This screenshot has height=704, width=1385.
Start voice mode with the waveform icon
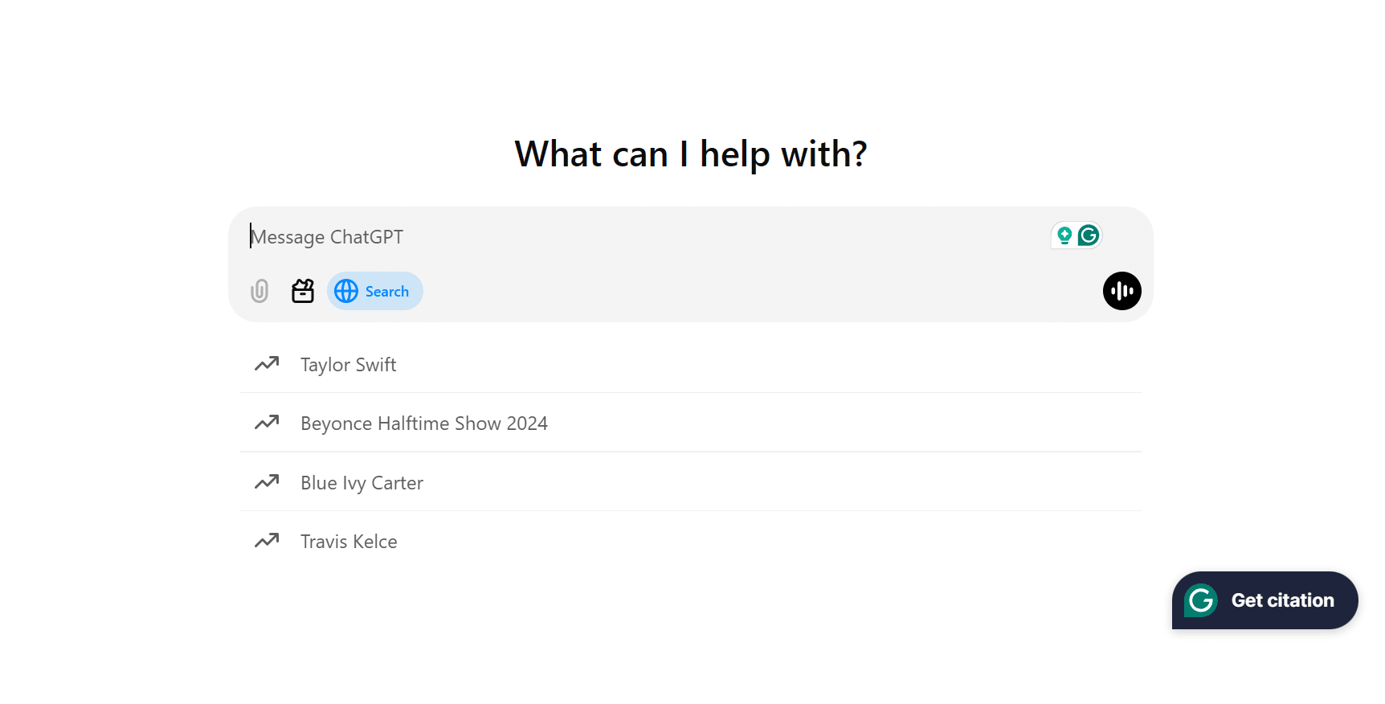pos(1121,291)
